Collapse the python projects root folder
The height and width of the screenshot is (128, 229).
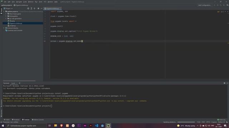point(4,11)
